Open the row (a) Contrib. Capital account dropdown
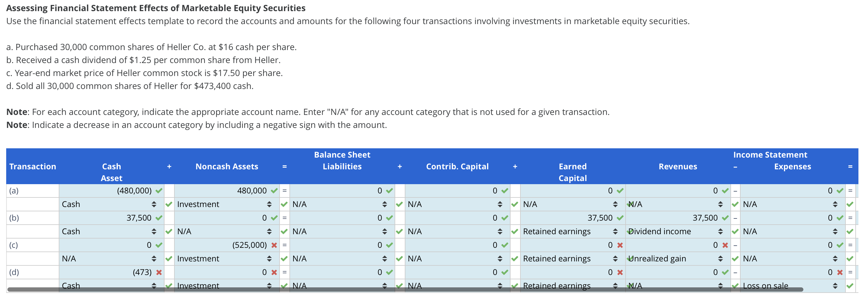This screenshot has height=296, width=864. [x=457, y=204]
